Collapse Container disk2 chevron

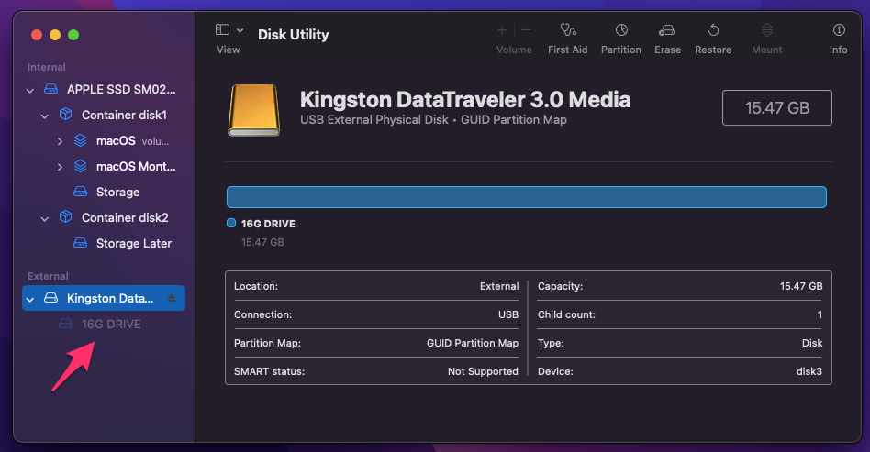point(44,218)
